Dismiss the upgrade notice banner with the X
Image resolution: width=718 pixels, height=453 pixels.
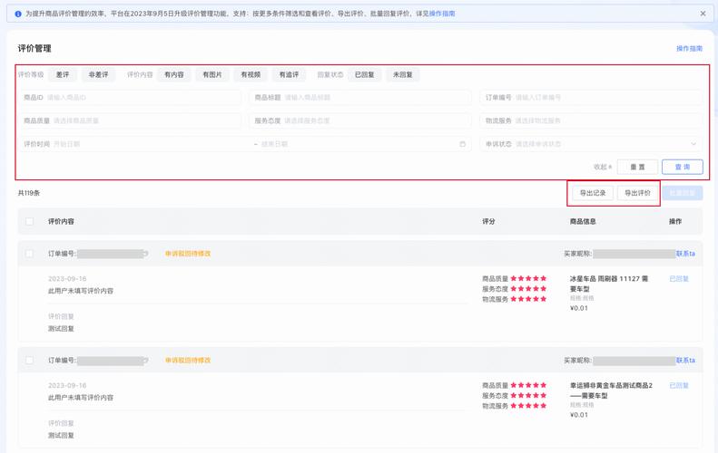[703, 14]
